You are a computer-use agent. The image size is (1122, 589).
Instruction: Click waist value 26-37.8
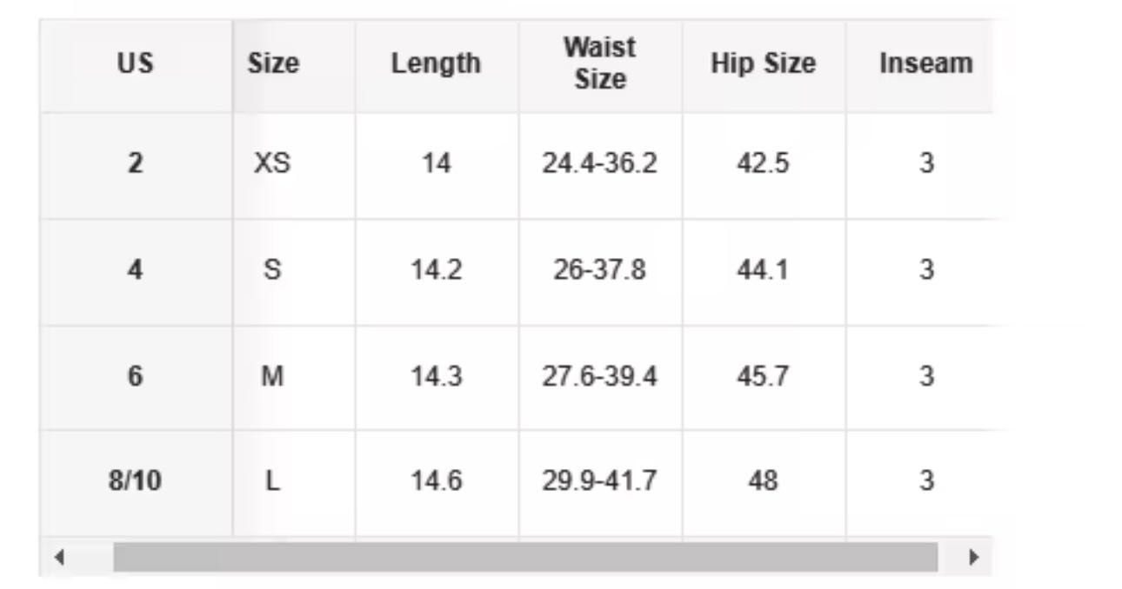coord(599,270)
